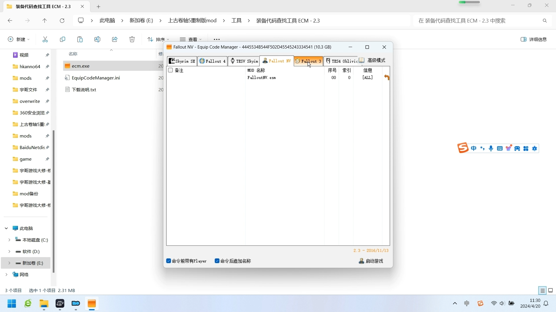Switch to the Fallout 4 tab
The height and width of the screenshot is (312, 556).
pyautogui.click(x=212, y=61)
